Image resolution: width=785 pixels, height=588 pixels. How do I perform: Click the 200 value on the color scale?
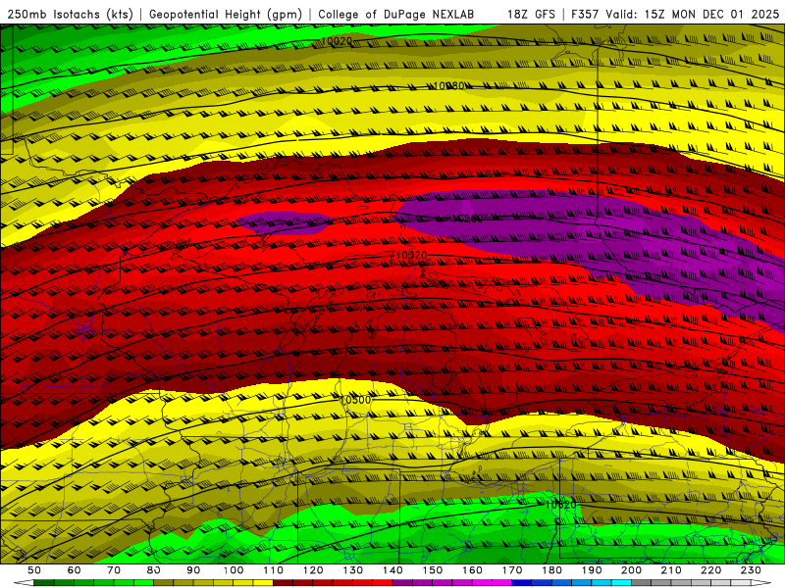click(631, 570)
